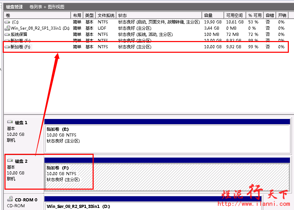Click the C: volume drive icon in list
The image size is (294, 210).
pyautogui.click(x=7, y=22)
